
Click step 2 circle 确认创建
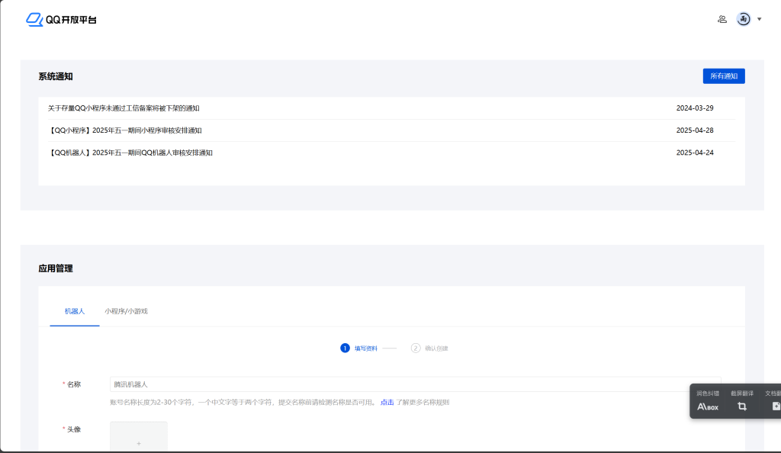click(x=416, y=348)
